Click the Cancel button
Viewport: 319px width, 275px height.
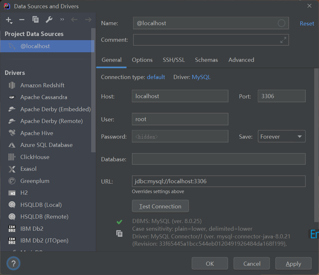coord(252,264)
